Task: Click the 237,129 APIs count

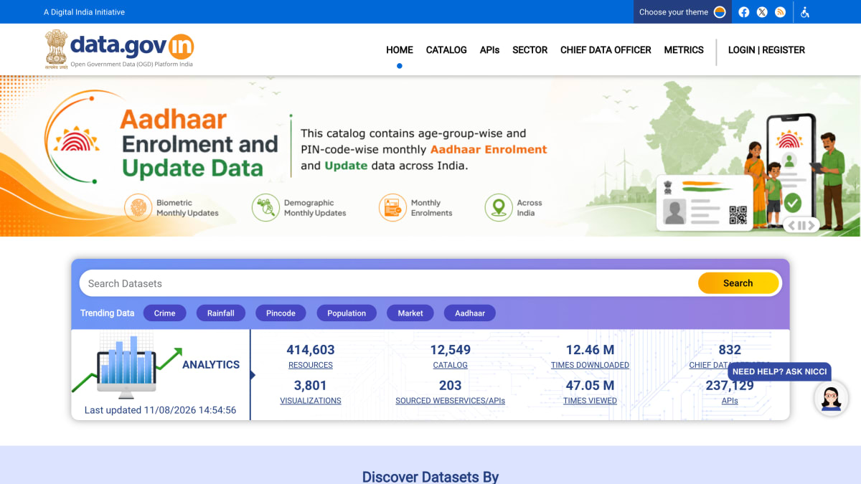Action: [x=730, y=386]
